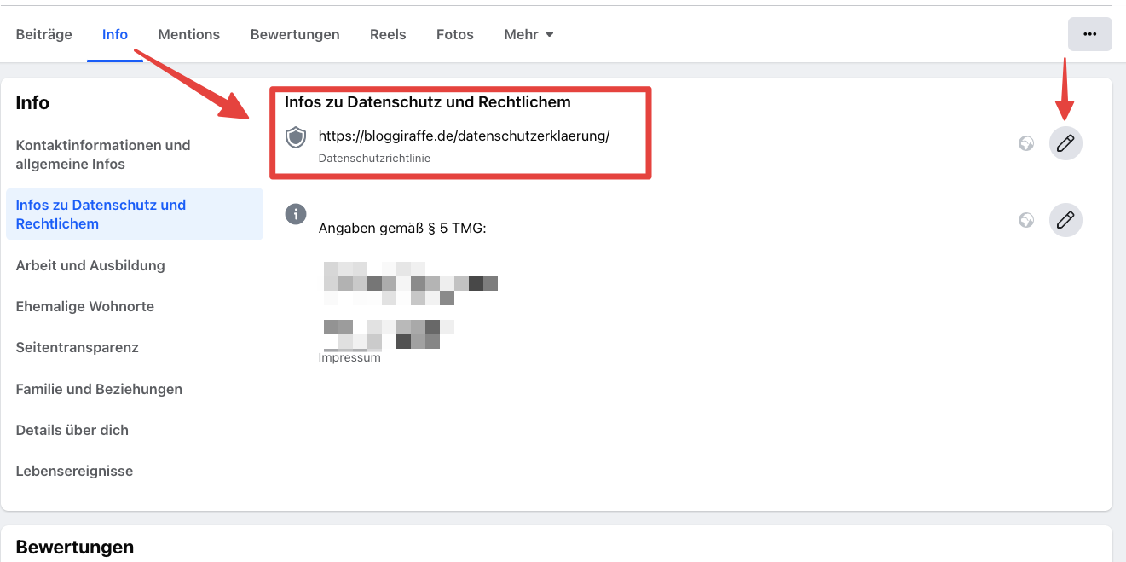
Task: Switch to the Beiträge tab
Action: [x=44, y=35]
